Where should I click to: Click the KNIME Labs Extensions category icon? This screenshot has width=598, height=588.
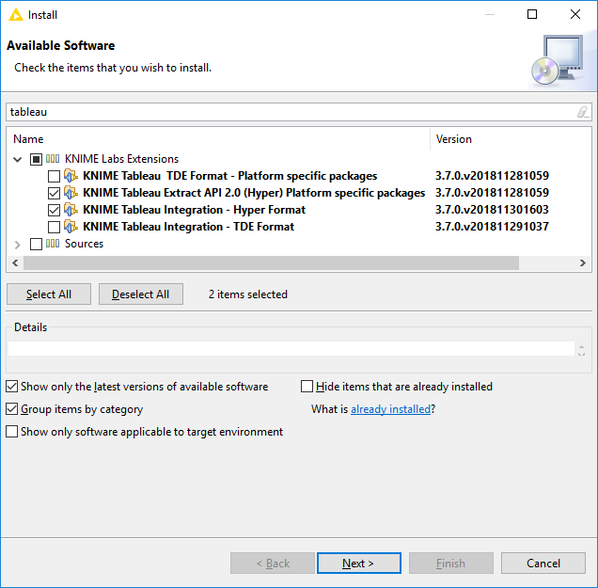[x=53, y=159]
